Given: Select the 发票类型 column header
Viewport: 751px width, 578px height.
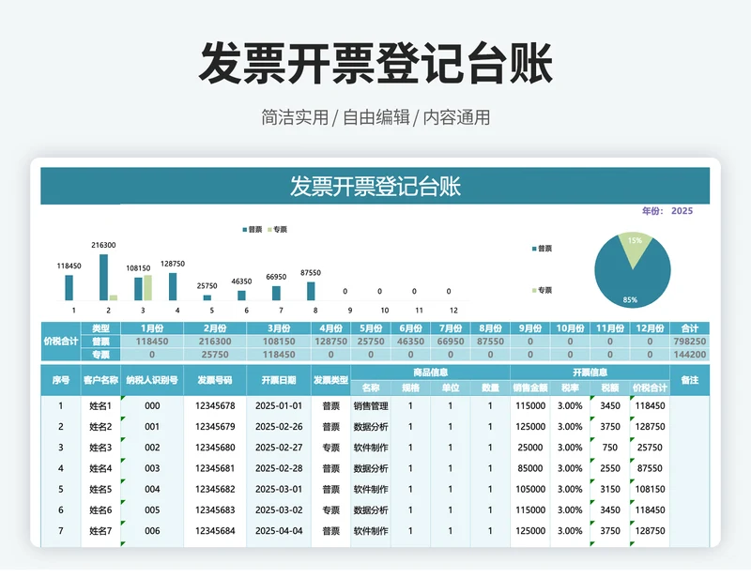Looking at the screenshot, I should (x=330, y=380).
